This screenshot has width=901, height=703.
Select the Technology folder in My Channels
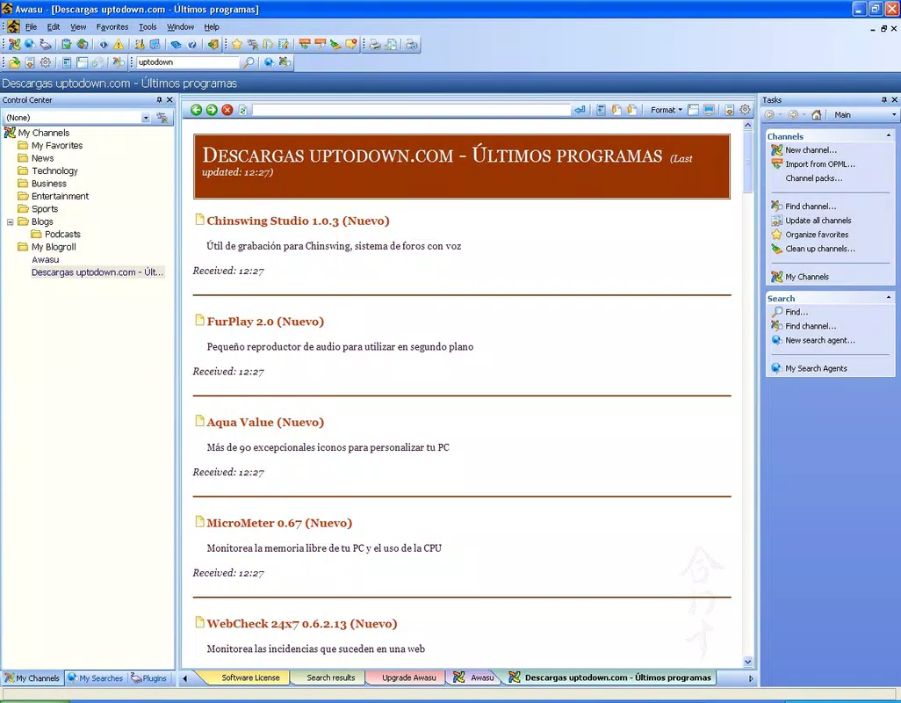click(x=54, y=170)
